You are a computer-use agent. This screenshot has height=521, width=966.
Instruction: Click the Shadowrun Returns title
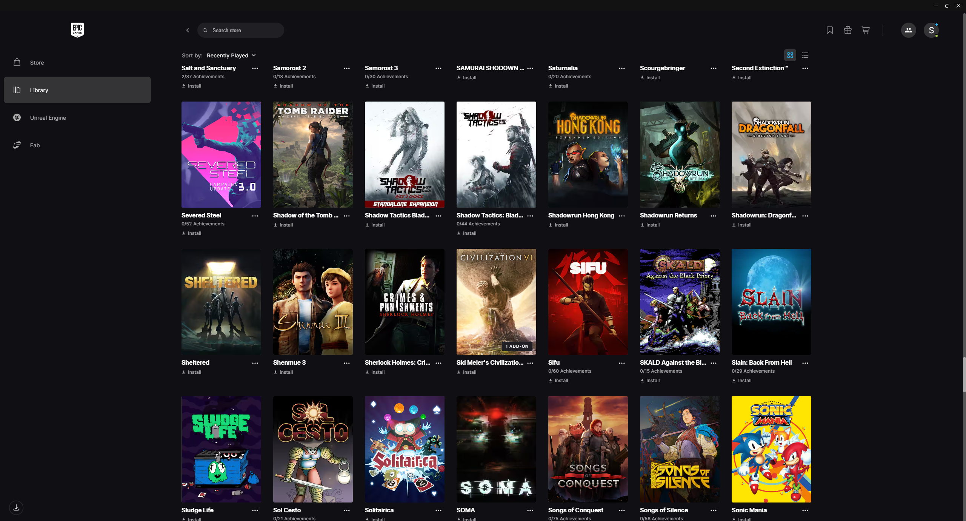click(x=668, y=215)
